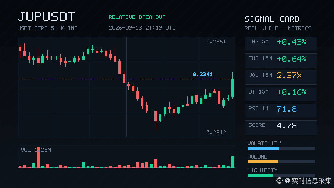Open the SCORE 4.78 card

click(281, 128)
